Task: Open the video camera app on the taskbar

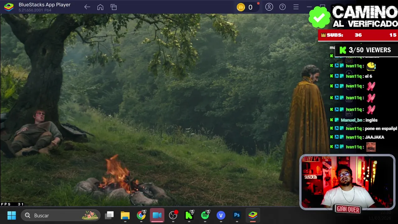Action: pos(157,215)
